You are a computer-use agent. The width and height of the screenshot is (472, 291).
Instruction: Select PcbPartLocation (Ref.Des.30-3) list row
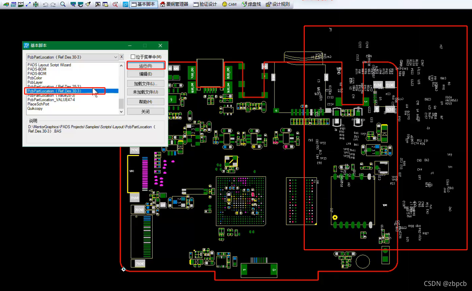point(73,91)
